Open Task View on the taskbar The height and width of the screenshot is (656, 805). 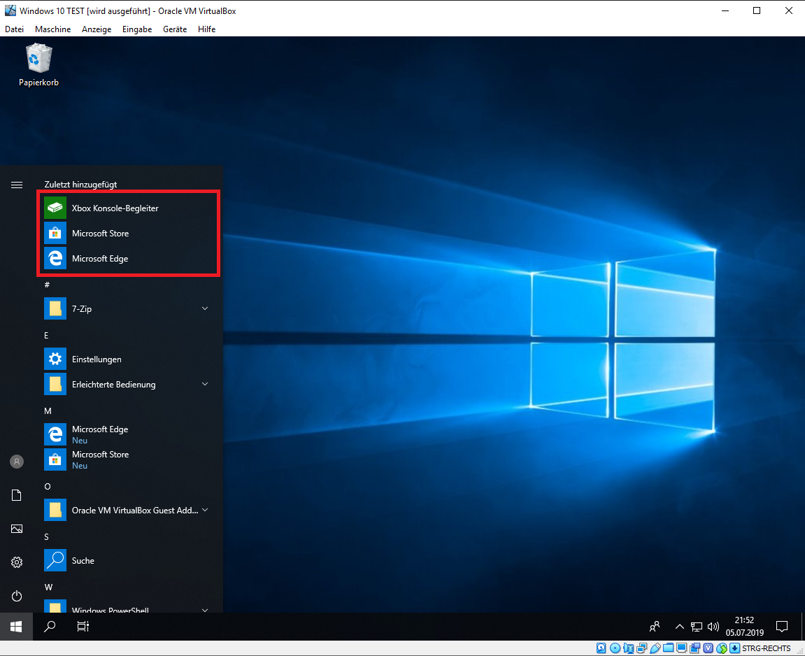click(x=83, y=626)
